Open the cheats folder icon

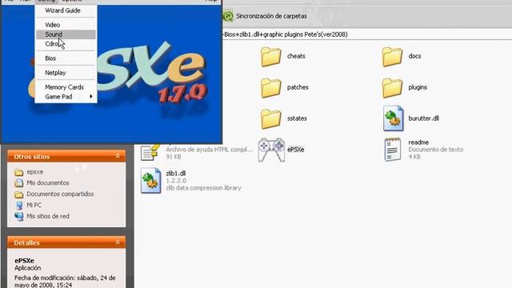click(x=270, y=57)
